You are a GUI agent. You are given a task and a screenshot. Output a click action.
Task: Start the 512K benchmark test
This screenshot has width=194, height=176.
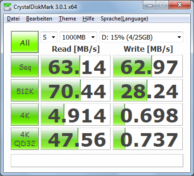[25, 90]
